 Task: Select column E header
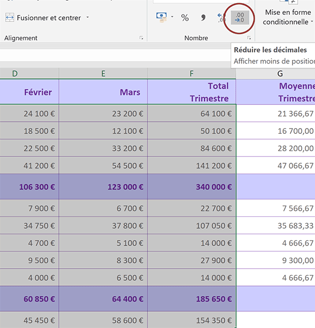103,73
